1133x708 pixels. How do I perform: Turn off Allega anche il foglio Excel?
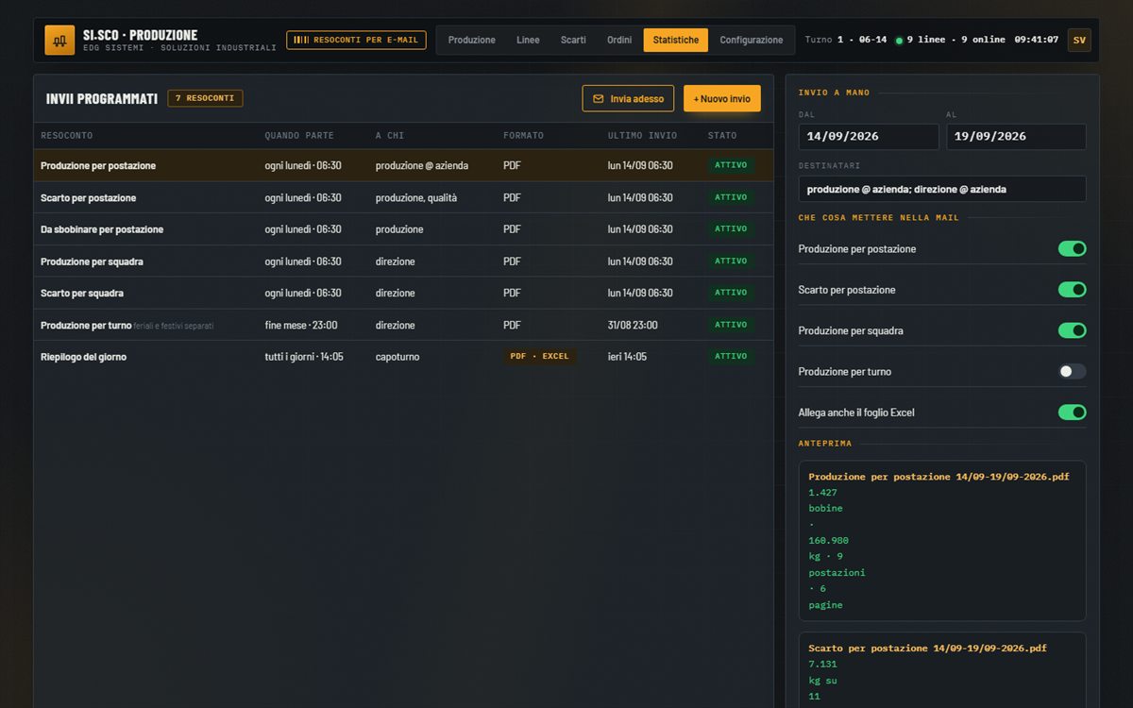pos(1072,413)
